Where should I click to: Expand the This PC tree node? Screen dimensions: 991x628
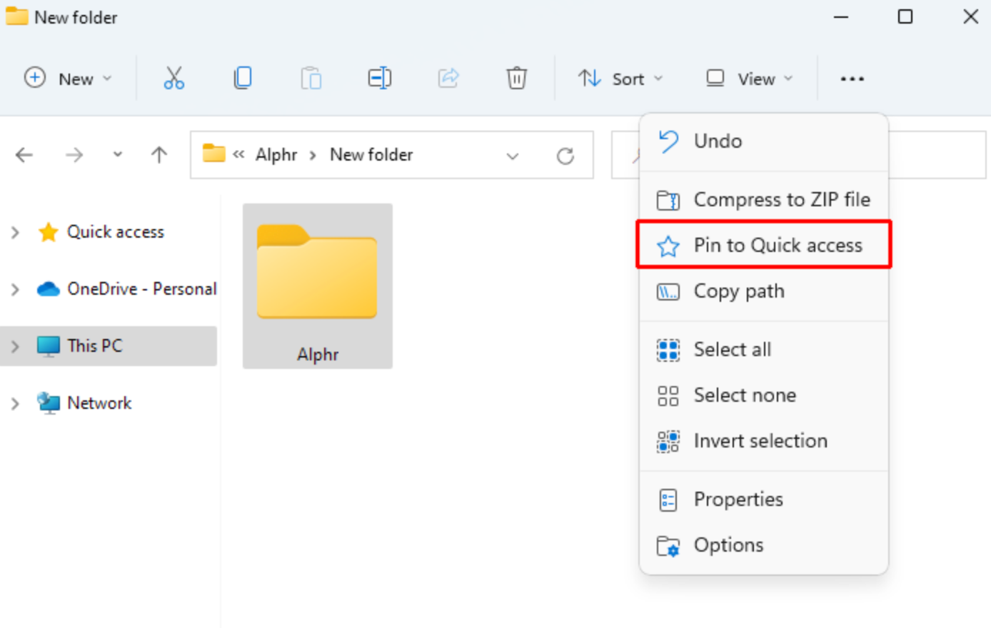point(15,346)
